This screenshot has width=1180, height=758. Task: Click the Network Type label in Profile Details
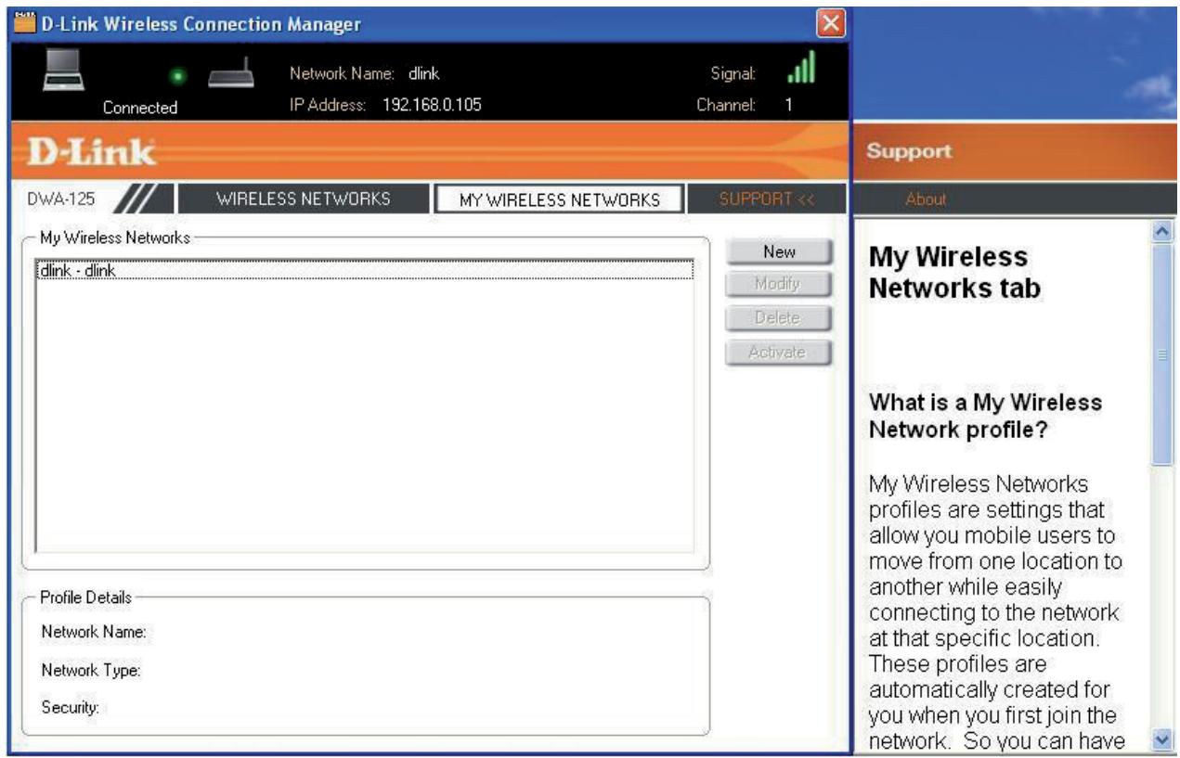tap(91, 670)
